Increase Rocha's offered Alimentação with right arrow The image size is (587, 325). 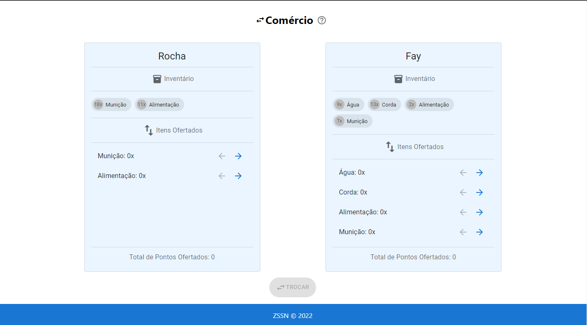[x=238, y=176]
